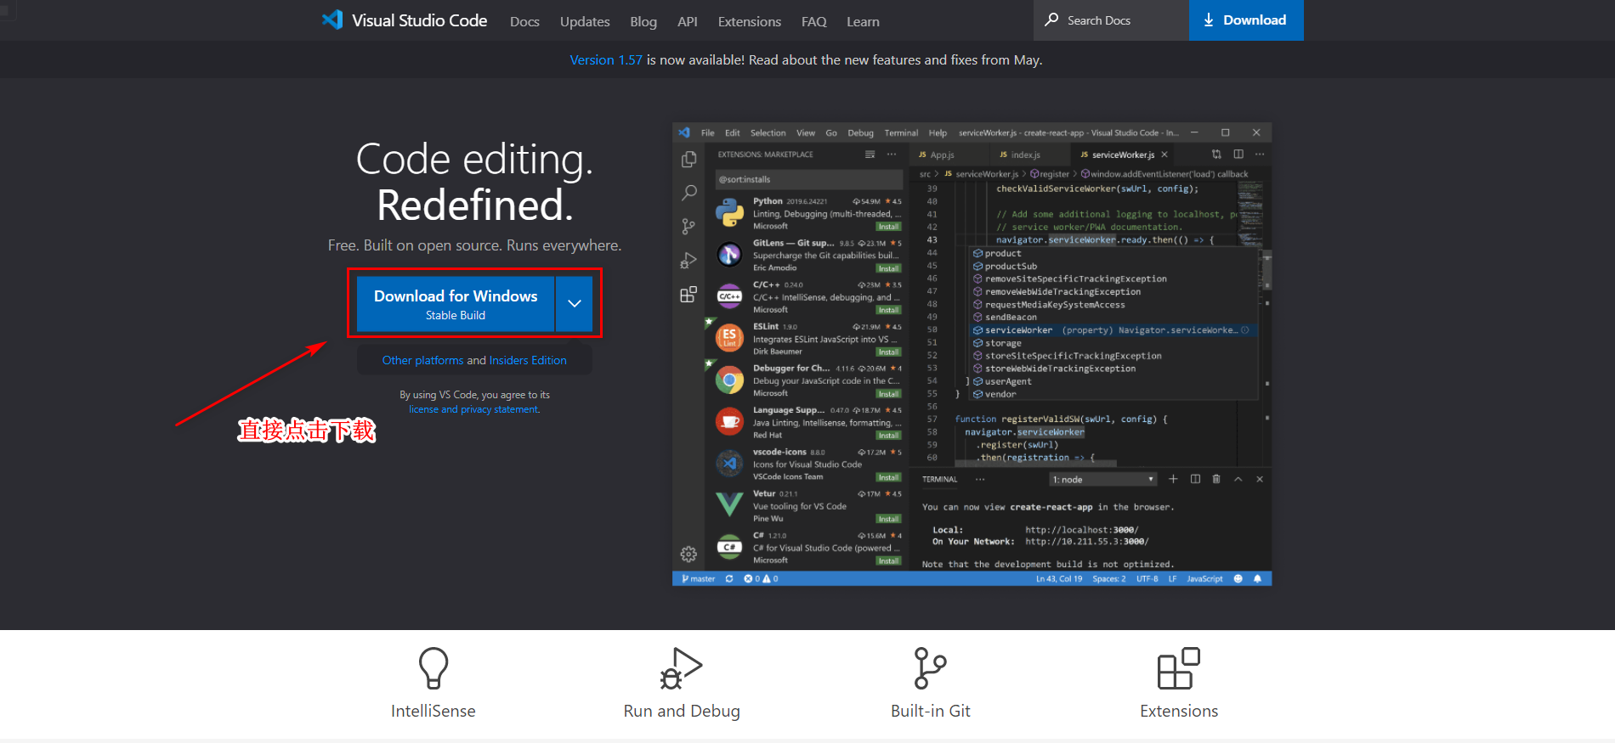
Task: Open Selection menu in the editor screenshot
Action: [x=768, y=132]
